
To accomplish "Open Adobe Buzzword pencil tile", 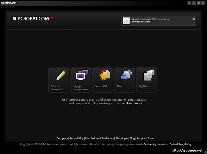I will point(59,80).
